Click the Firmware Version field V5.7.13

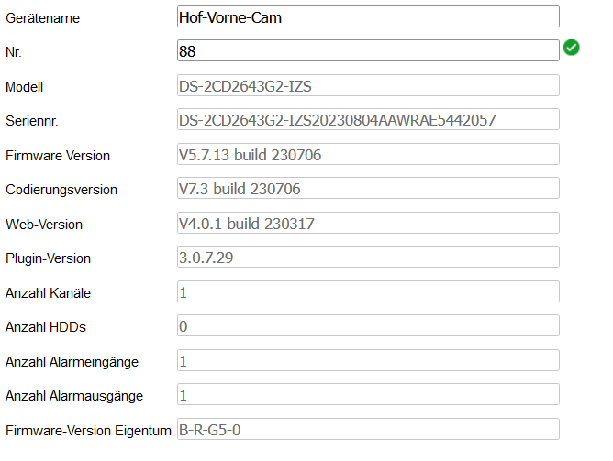pos(367,155)
